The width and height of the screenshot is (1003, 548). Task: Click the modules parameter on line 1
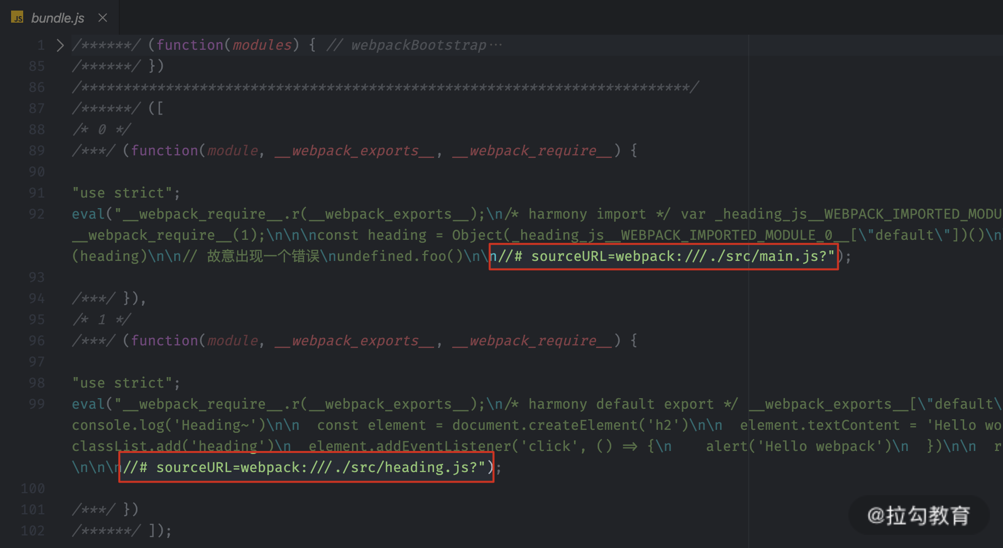pos(262,45)
